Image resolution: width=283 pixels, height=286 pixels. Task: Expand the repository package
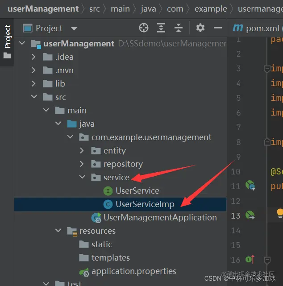pyautogui.click(x=82, y=164)
